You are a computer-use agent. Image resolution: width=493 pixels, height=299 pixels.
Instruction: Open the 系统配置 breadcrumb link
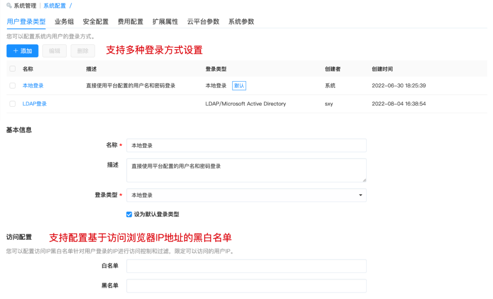pos(55,5)
